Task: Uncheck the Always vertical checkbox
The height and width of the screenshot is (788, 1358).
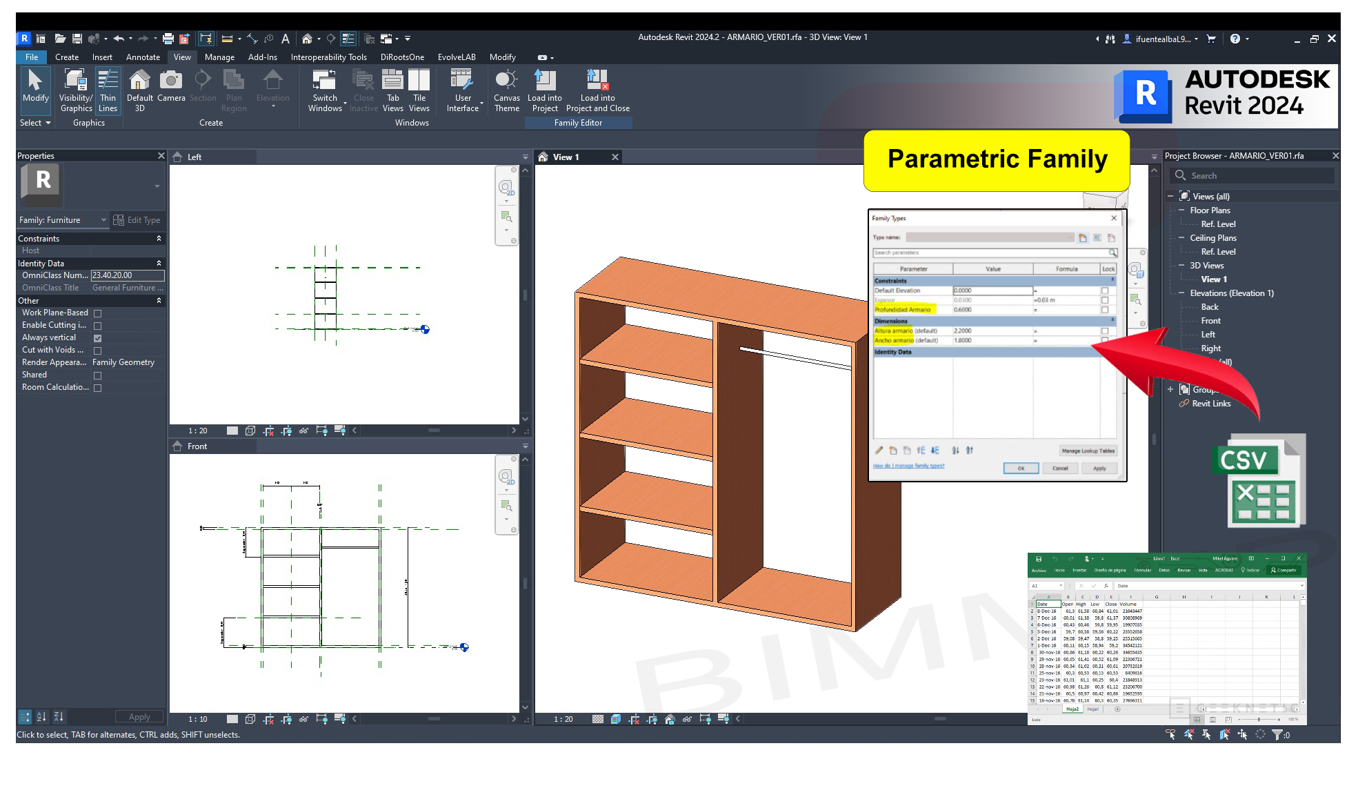Action: tap(97, 338)
